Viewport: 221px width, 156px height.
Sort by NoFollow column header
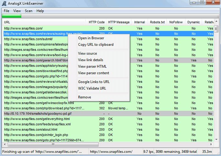click(176, 22)
